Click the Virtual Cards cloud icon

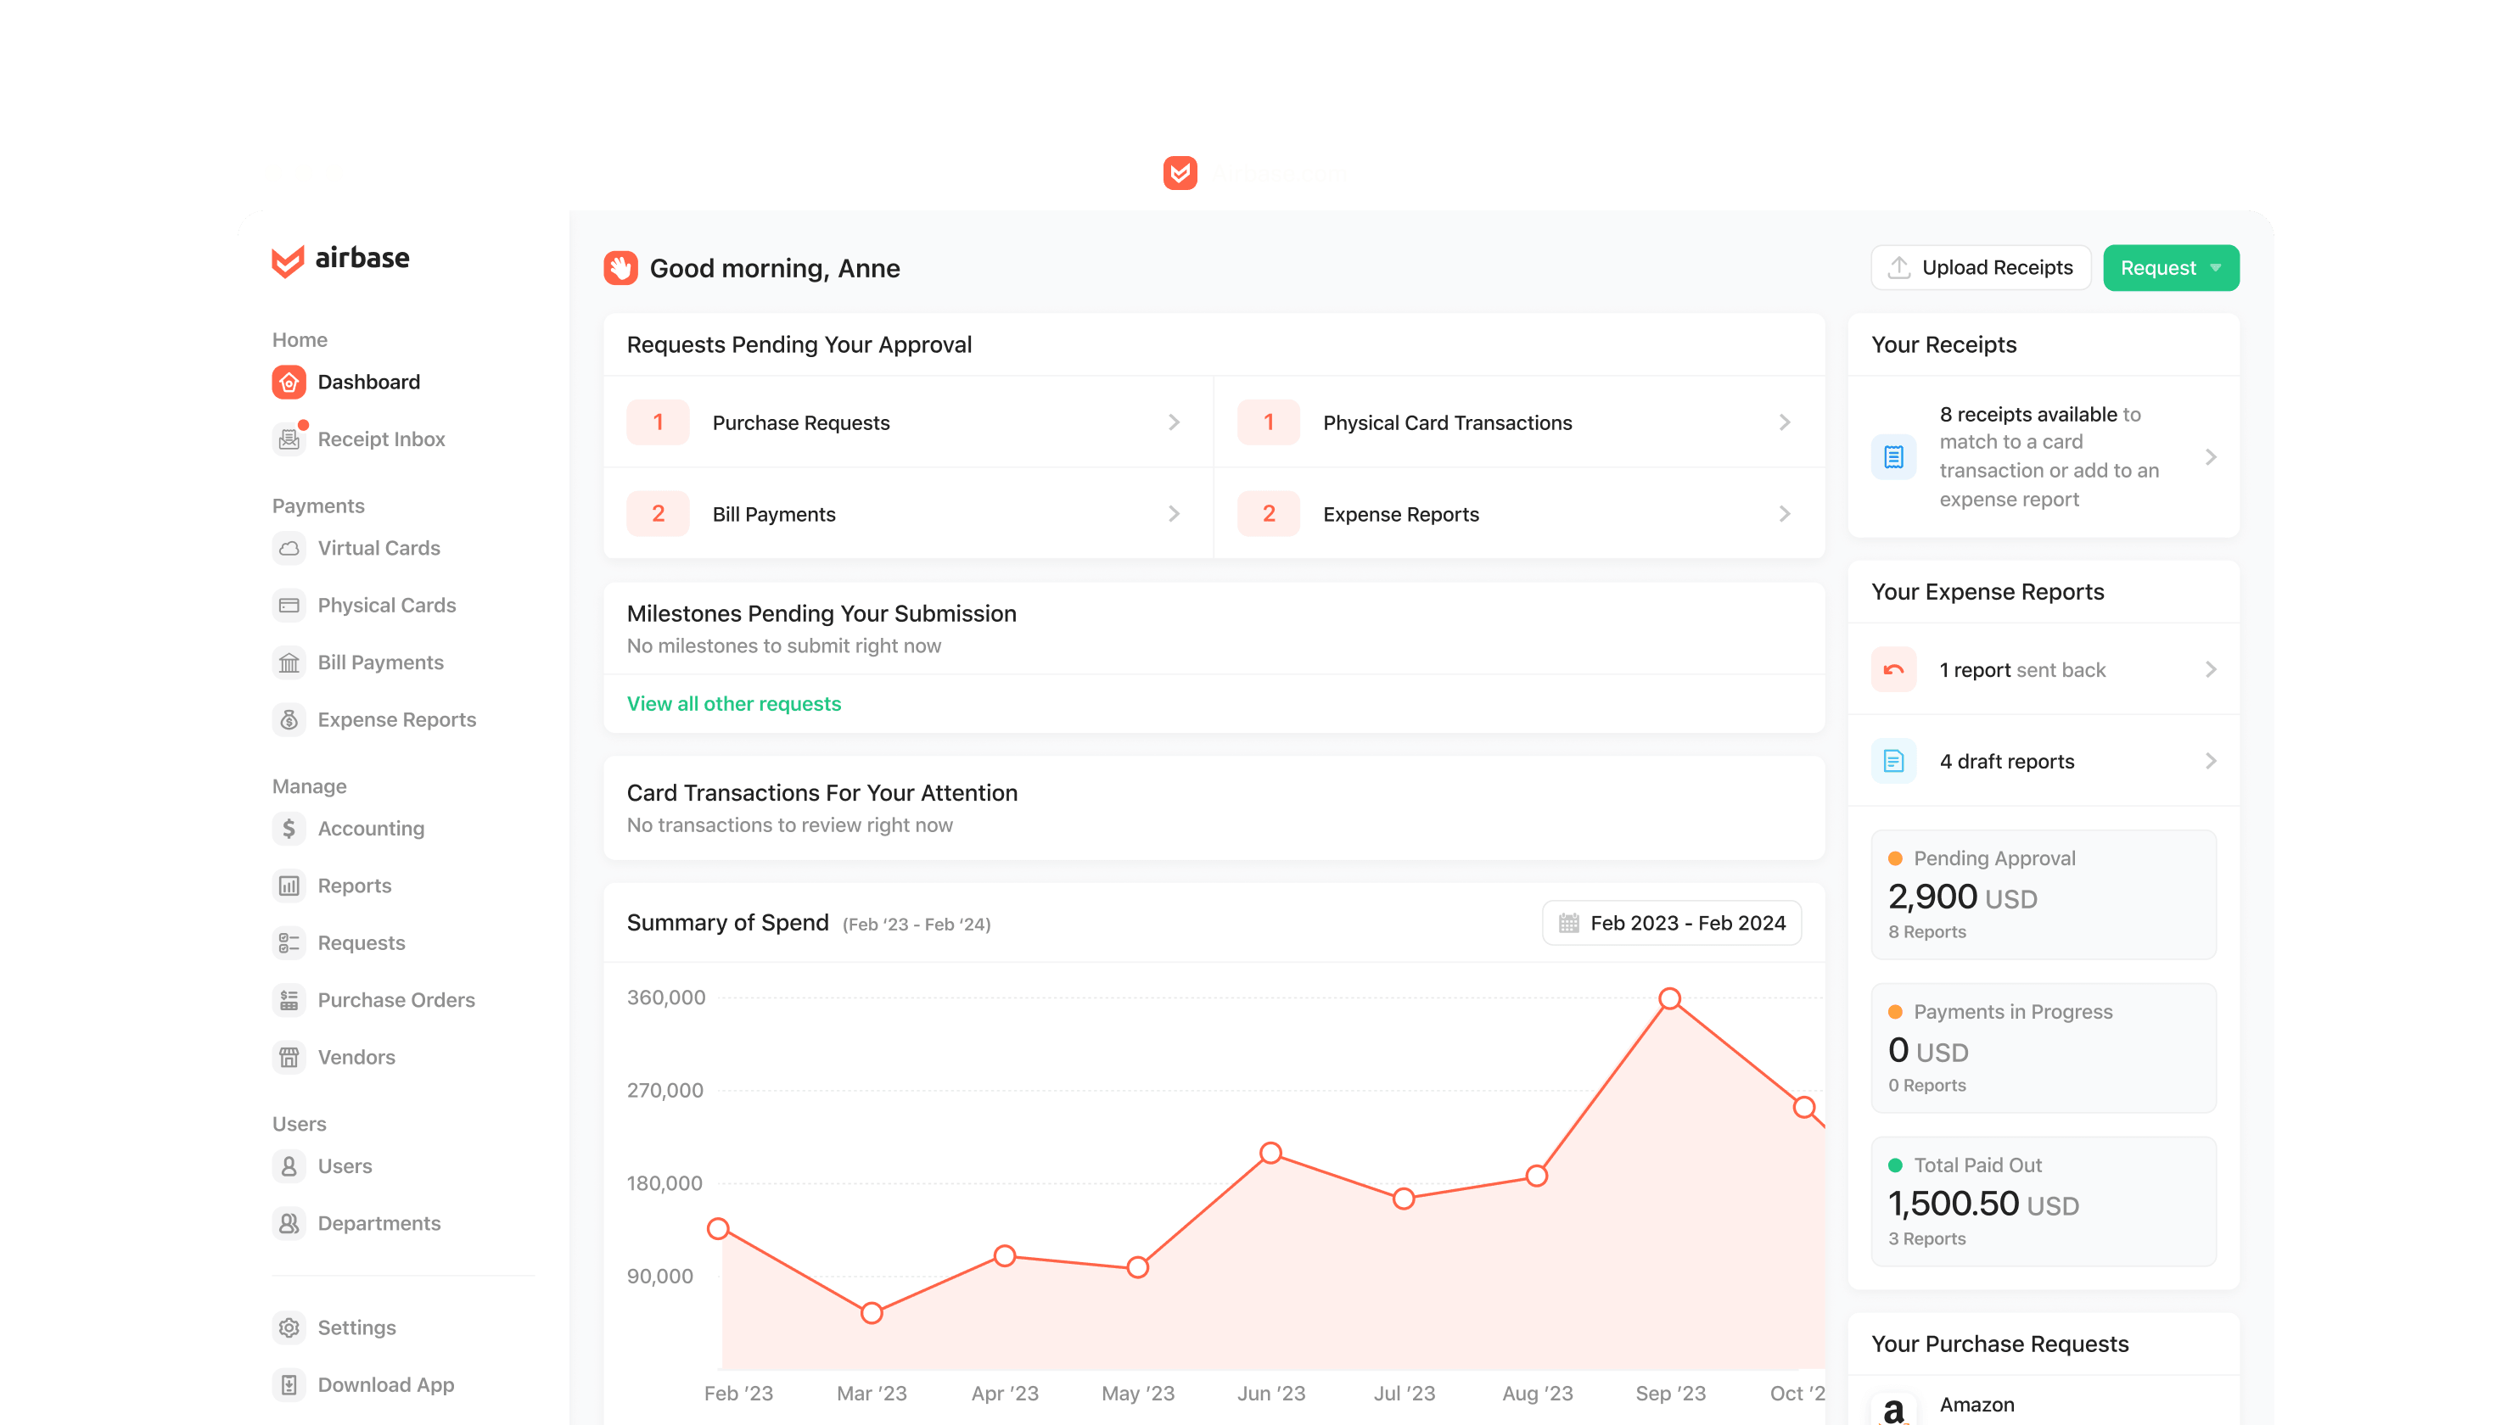click(289, 548)
